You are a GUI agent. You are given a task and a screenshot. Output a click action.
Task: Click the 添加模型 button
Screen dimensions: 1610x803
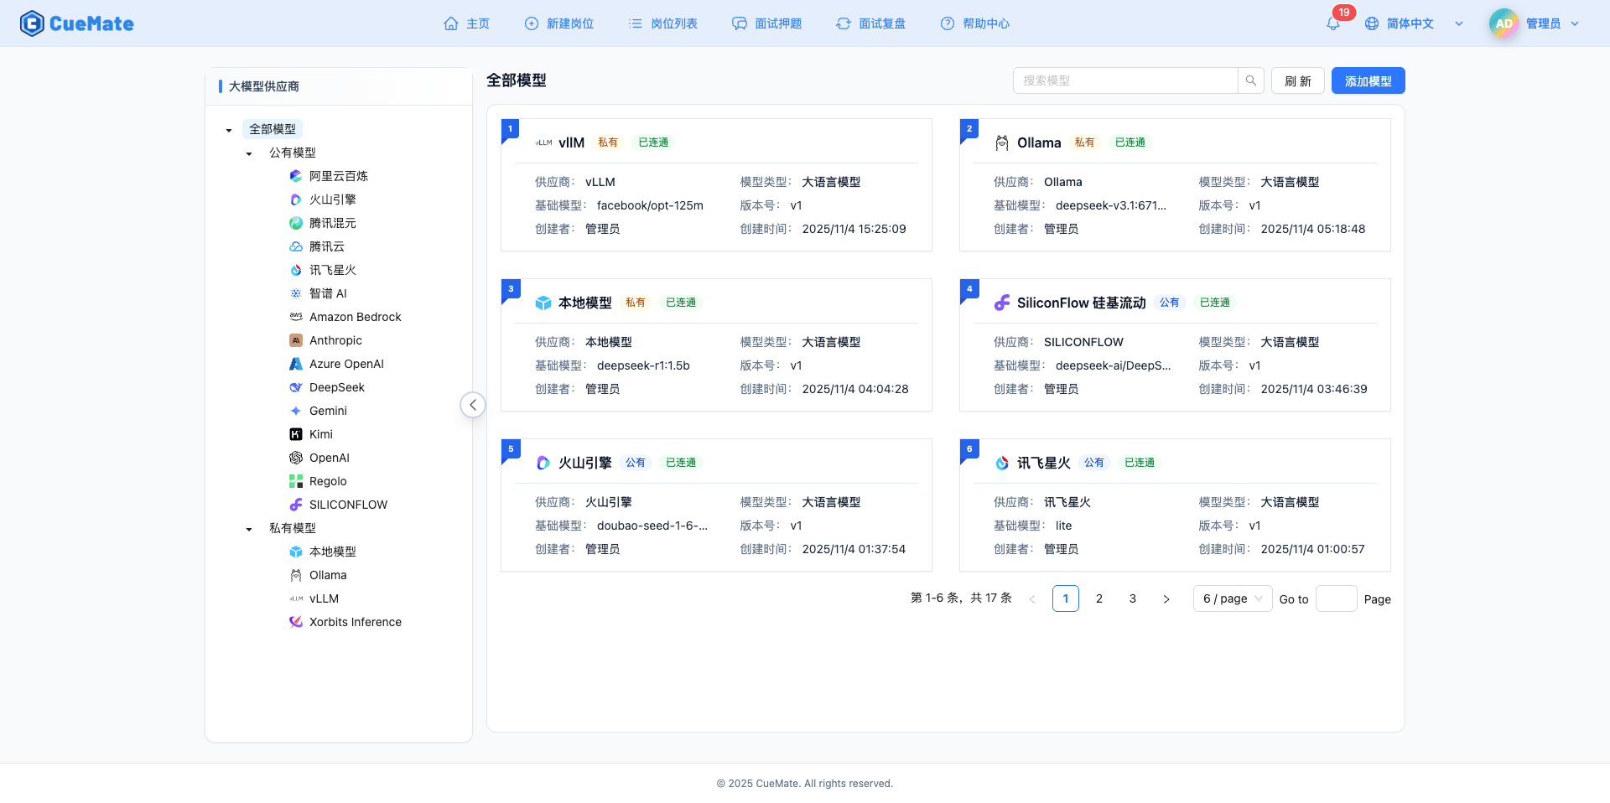pyautogui.click(x=1368, y=80)
